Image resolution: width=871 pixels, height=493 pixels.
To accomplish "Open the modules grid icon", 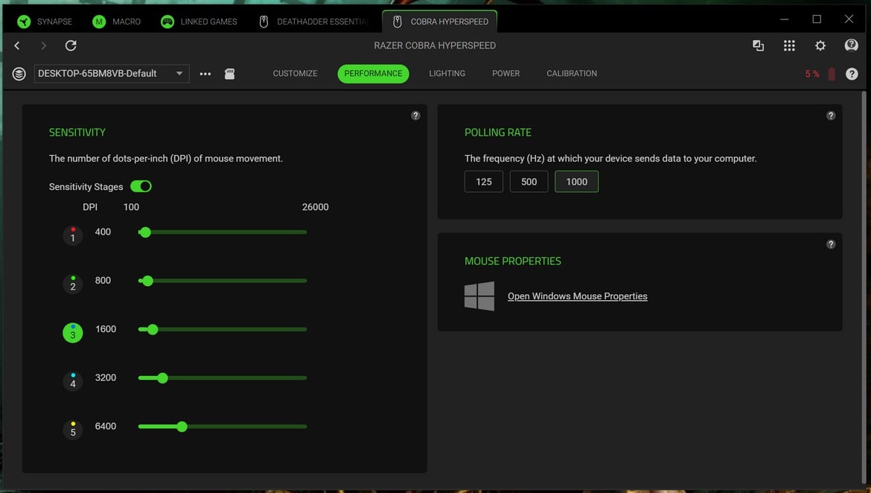I will click(789, 46).
